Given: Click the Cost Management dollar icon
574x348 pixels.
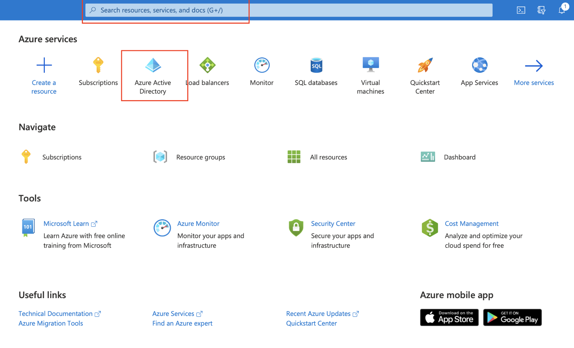Looking at the screenshot, I should click(x=430, y=228).
